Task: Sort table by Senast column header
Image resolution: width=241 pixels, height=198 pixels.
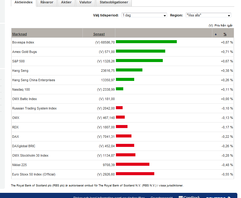Action: pos(99,34)
